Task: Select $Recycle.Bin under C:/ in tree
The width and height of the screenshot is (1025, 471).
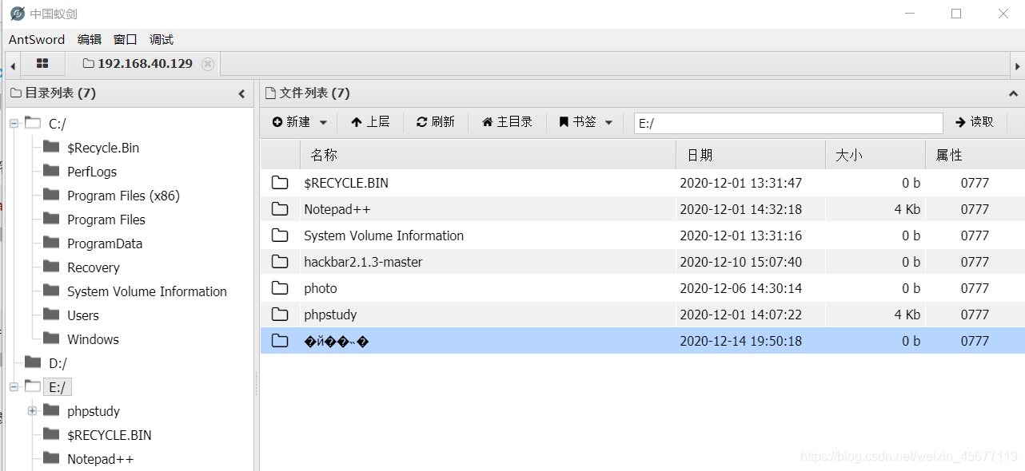Action: 103,148
